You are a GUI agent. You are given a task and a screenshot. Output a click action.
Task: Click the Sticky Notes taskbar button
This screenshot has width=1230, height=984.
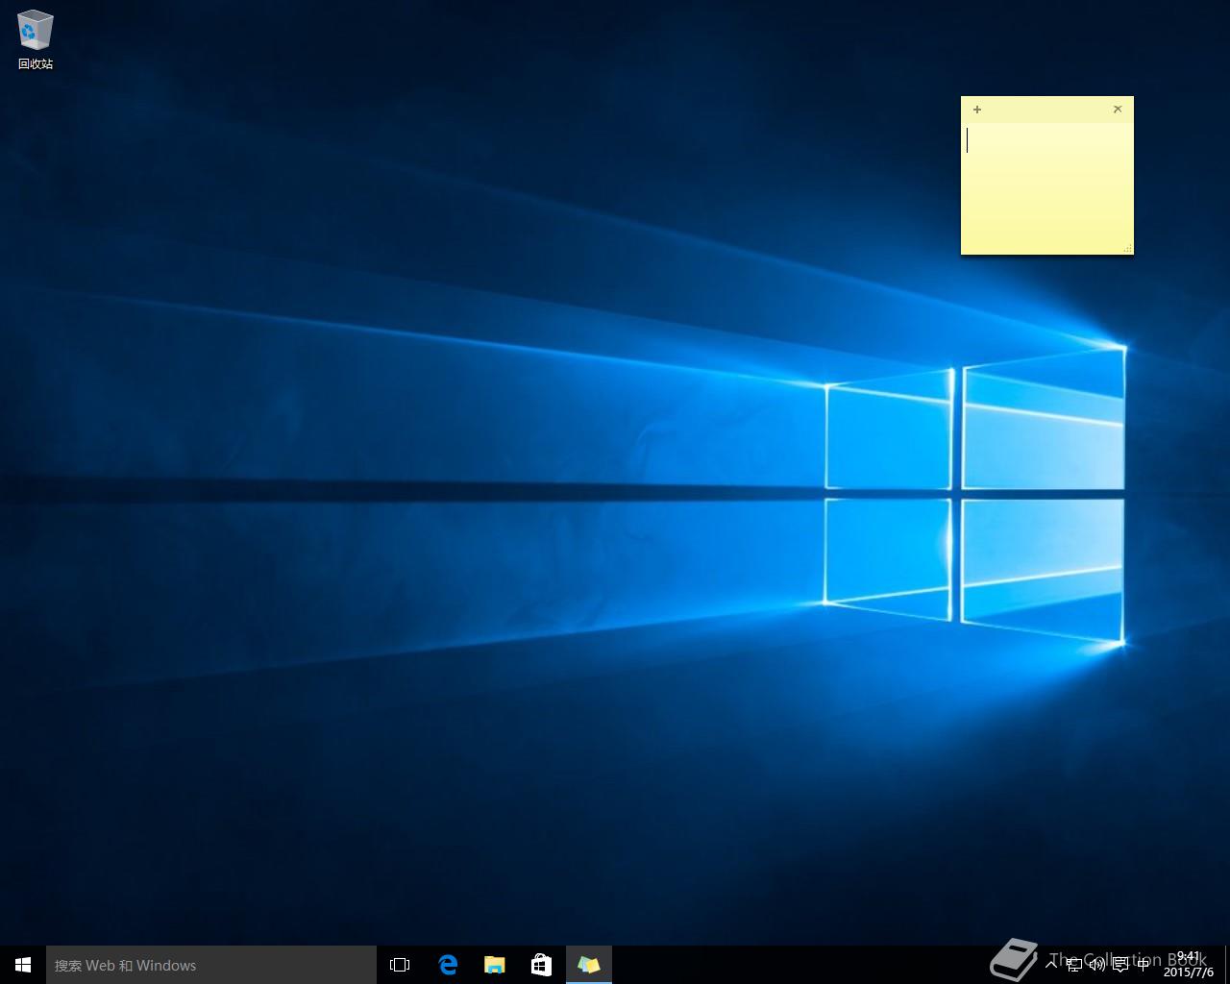click(x=588, y=965)
